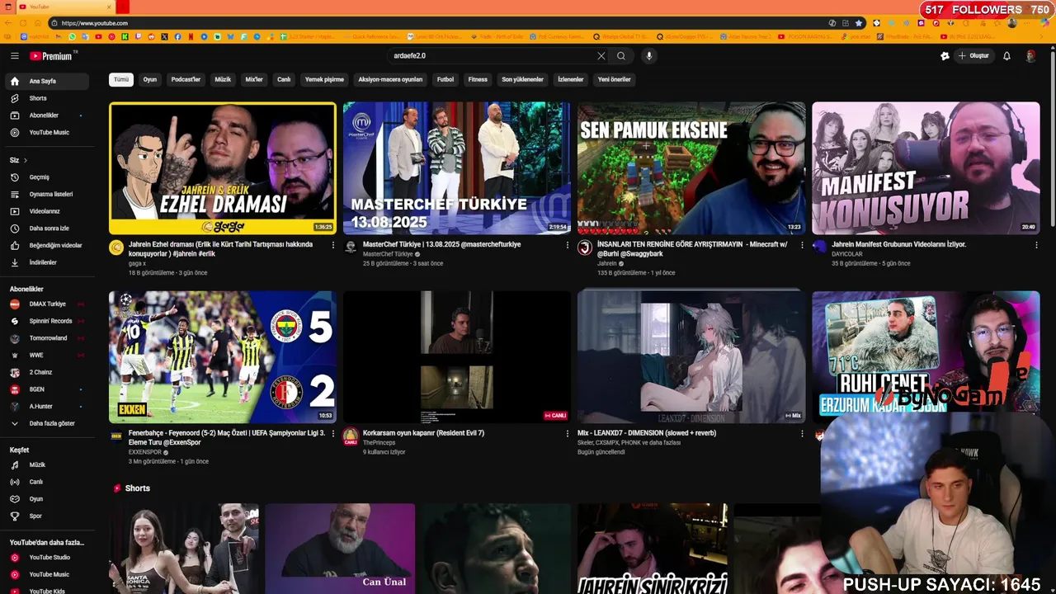Open Shorts in sidebar
The image size is (1056, 594).
click(x=46, y=98)
